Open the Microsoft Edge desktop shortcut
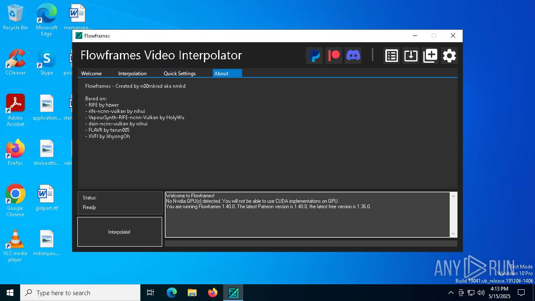The height and width of the screenshot is (301, 535). point(46,20)
